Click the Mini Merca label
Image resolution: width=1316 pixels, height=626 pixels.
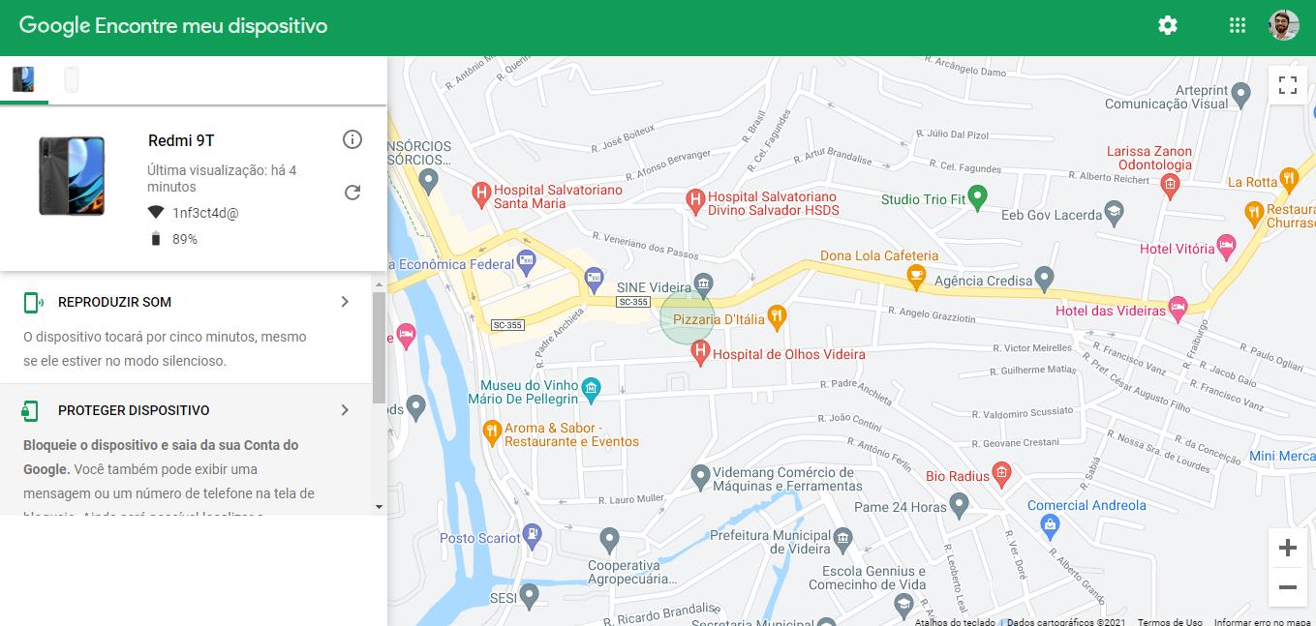click(1282, 456)
